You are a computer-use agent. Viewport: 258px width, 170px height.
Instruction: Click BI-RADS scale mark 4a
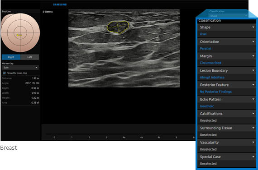124,138
